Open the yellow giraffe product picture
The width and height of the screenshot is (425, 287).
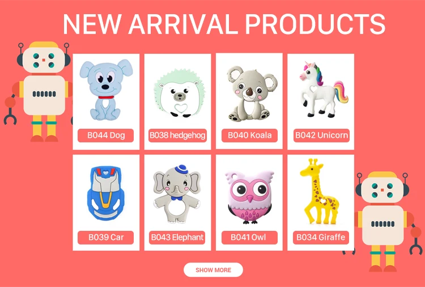point(319,192)
